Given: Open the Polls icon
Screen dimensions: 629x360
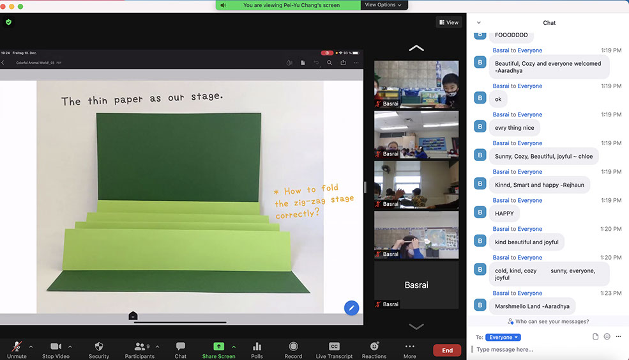Looking at the screenshot, I should (257, 347).
